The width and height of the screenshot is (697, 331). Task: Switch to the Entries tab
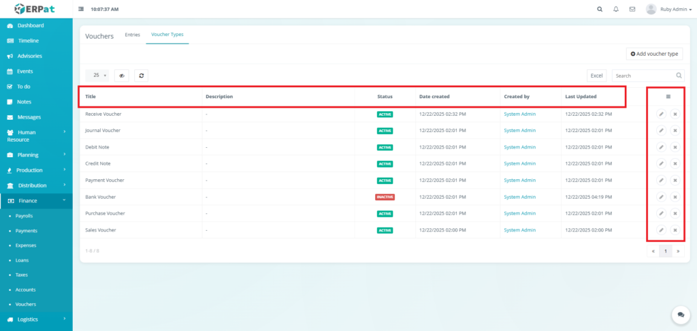point(132,34)
